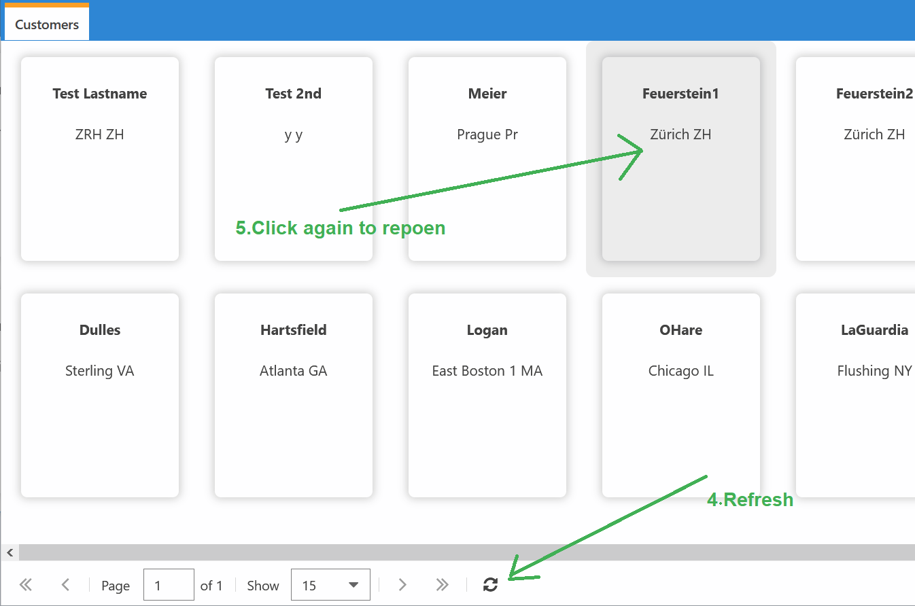Jump to last page with double-right arrow

click(x=443, y=584)
